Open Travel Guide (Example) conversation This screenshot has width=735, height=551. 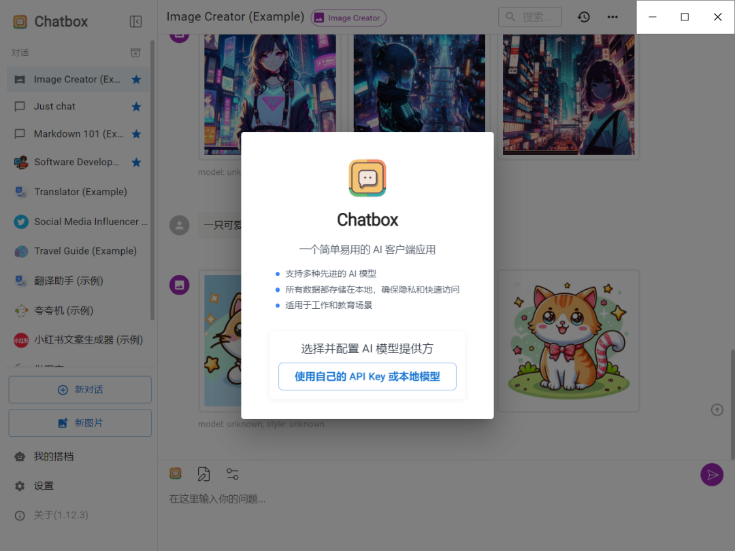[78, 251]
